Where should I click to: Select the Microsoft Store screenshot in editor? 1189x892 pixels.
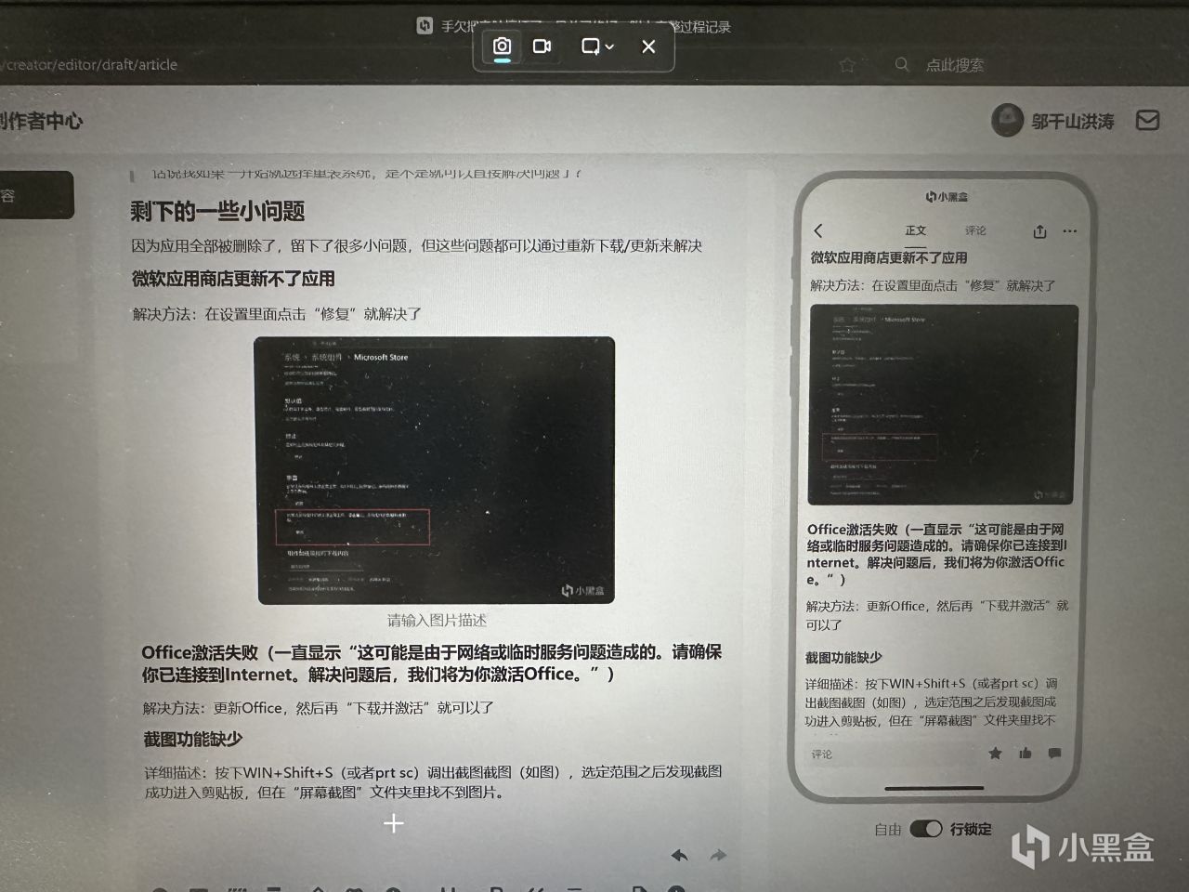(x=435, y=470)
